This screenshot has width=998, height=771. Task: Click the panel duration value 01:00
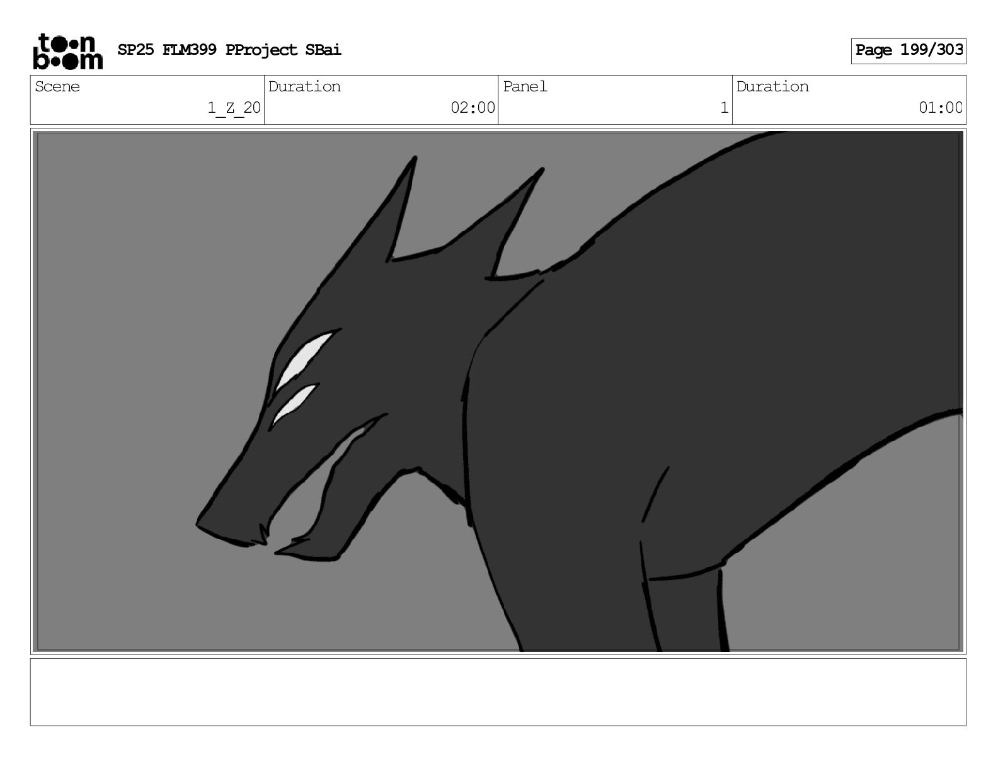coord(941,108)
